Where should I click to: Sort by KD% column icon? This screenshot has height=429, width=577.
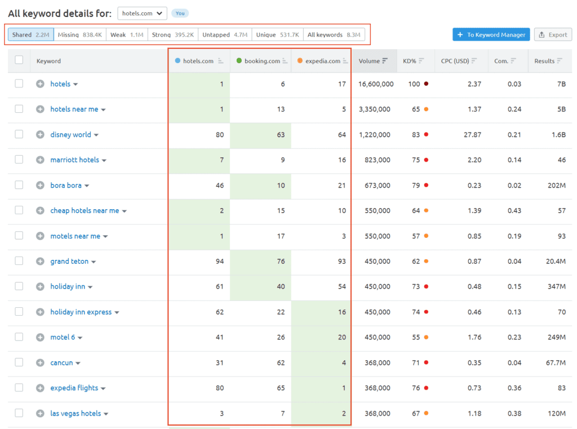421,61
